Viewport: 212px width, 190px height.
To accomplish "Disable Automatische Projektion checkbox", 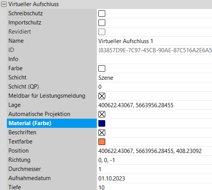I will tap(102, 114).
